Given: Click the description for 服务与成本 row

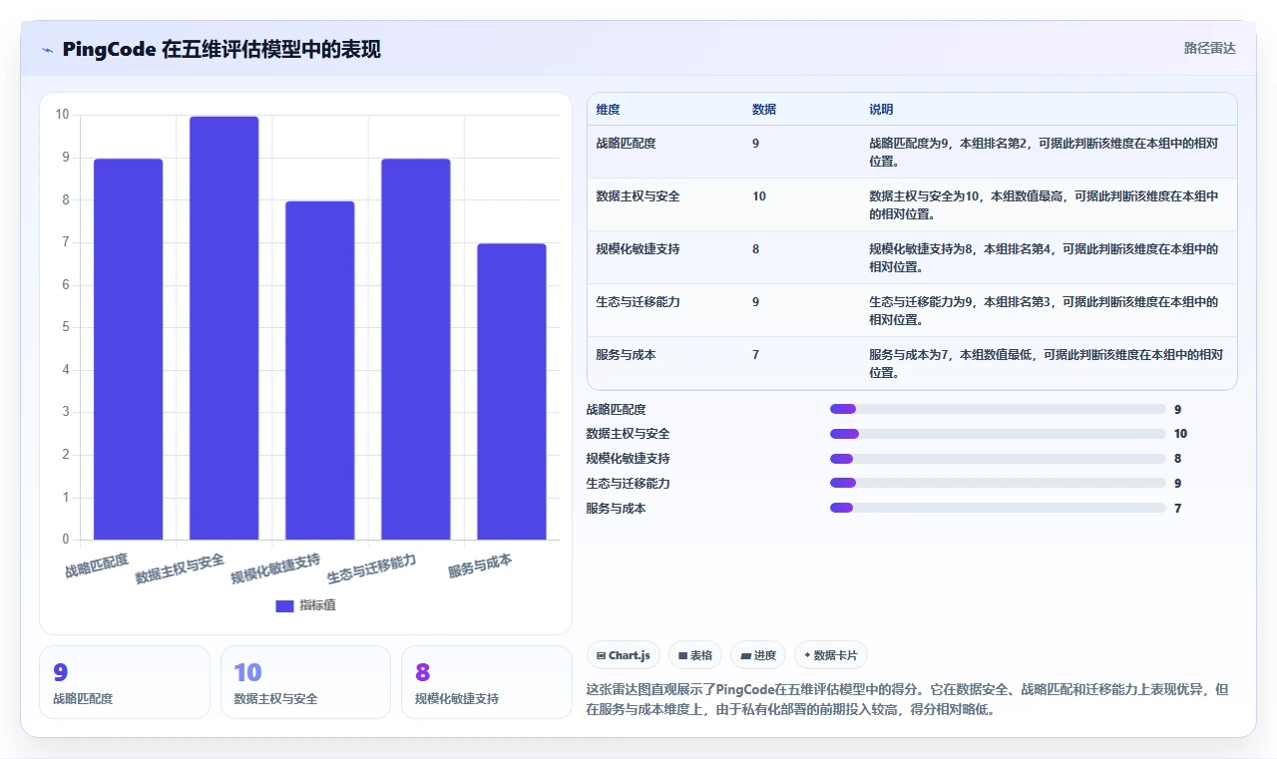Looking at the screenshot, I should [1046, 364].
